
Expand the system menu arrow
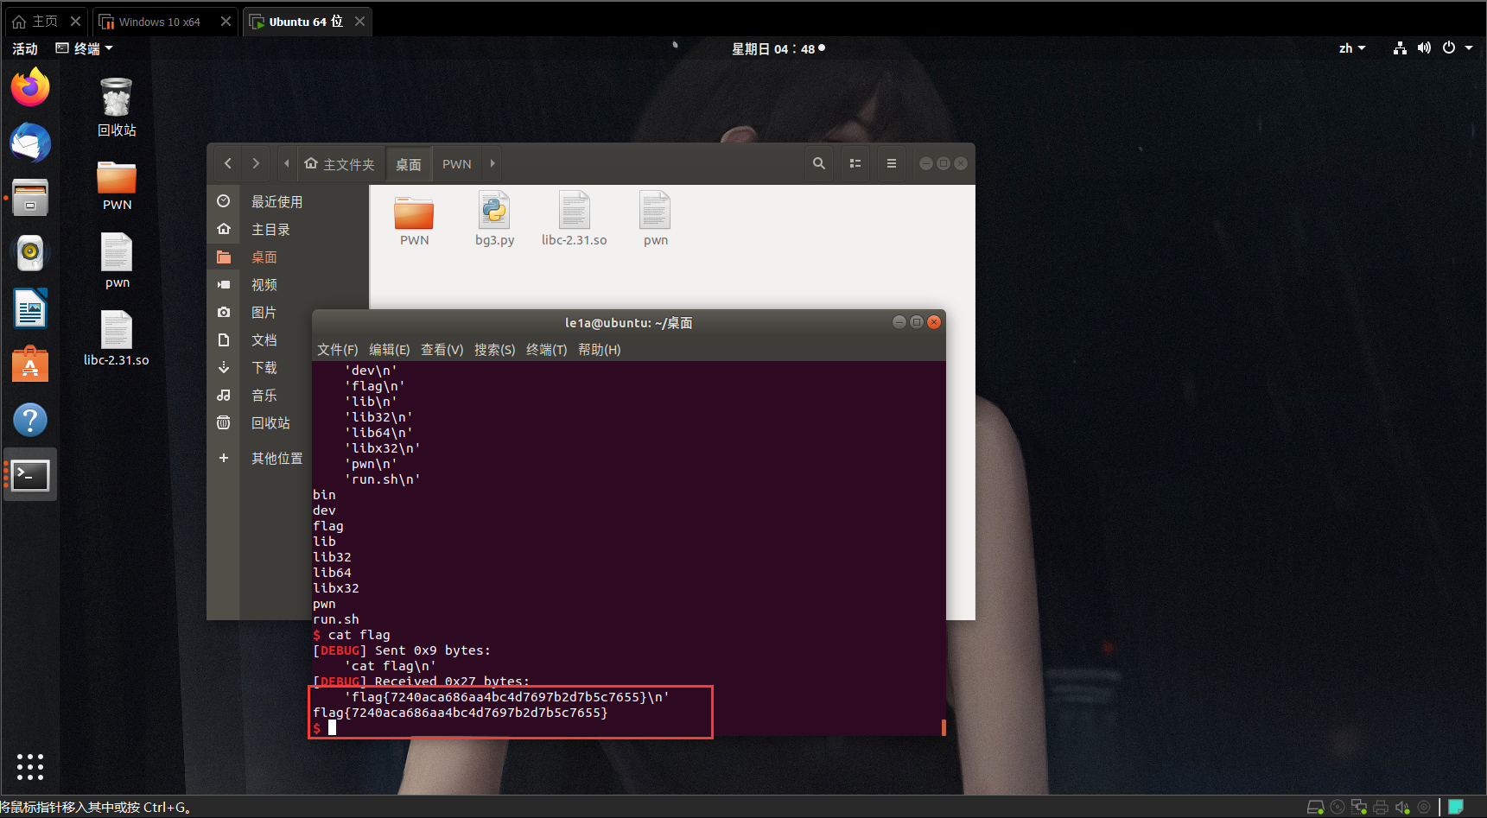pos(1469,48)
